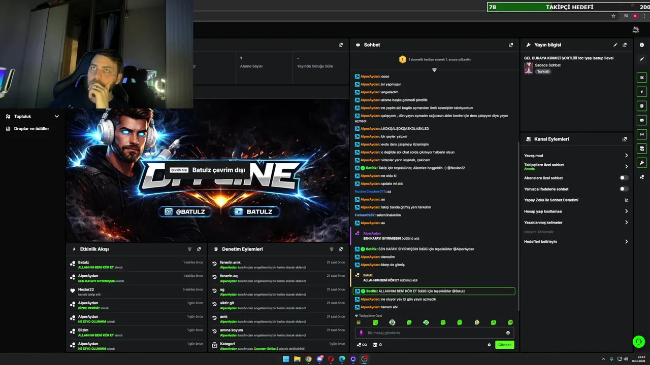Open chat settings gear beside Gönder
Image resolution: width=650 pixels, height=365 pixels.
pos(489,345)
